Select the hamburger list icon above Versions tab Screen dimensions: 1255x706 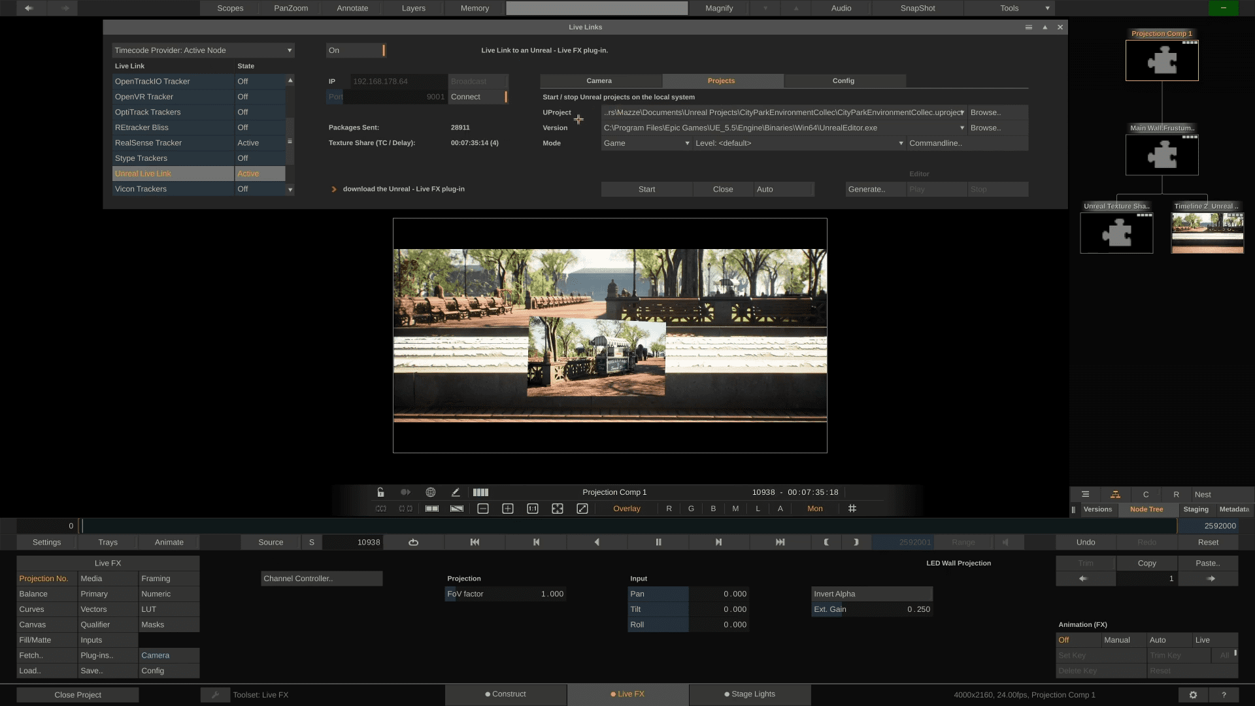point(1085,495)
